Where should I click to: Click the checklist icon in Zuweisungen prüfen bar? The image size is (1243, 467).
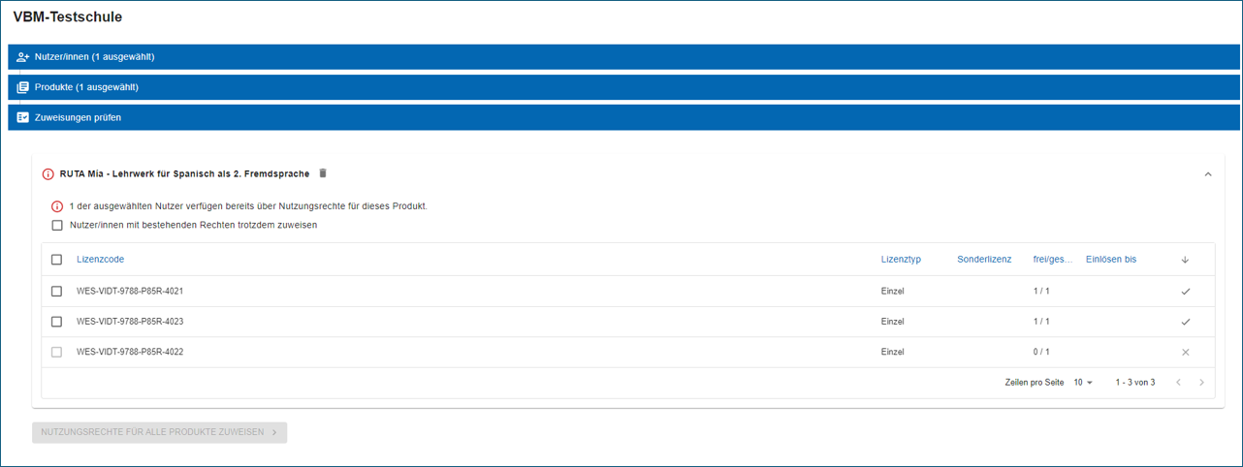point(22,117)
